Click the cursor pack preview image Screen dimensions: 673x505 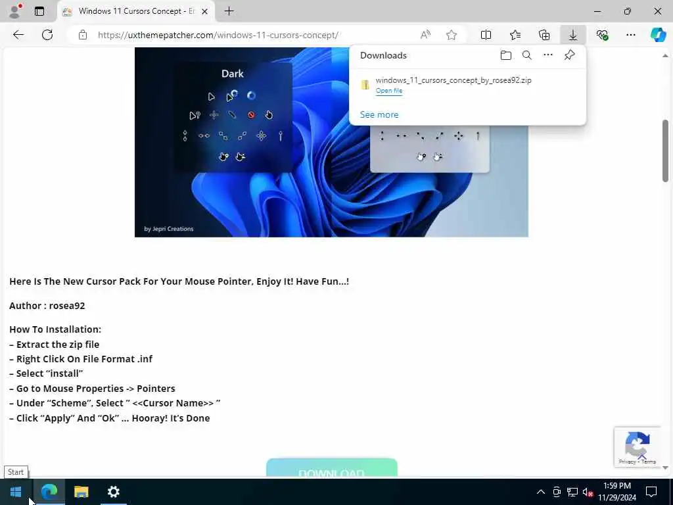pyautogui.click(x=331, y=142)
